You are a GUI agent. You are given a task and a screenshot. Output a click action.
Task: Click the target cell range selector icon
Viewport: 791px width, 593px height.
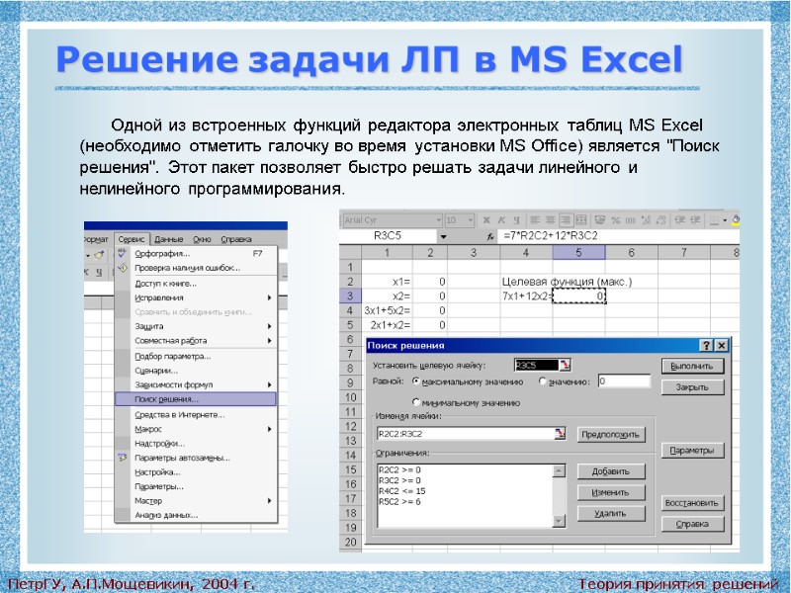(x=565, y=365)
